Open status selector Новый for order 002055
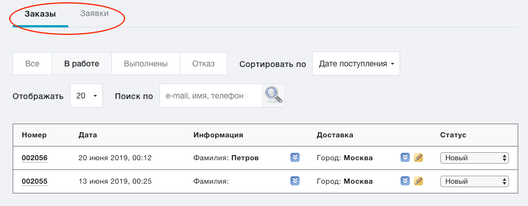 (x=475, y=181)
